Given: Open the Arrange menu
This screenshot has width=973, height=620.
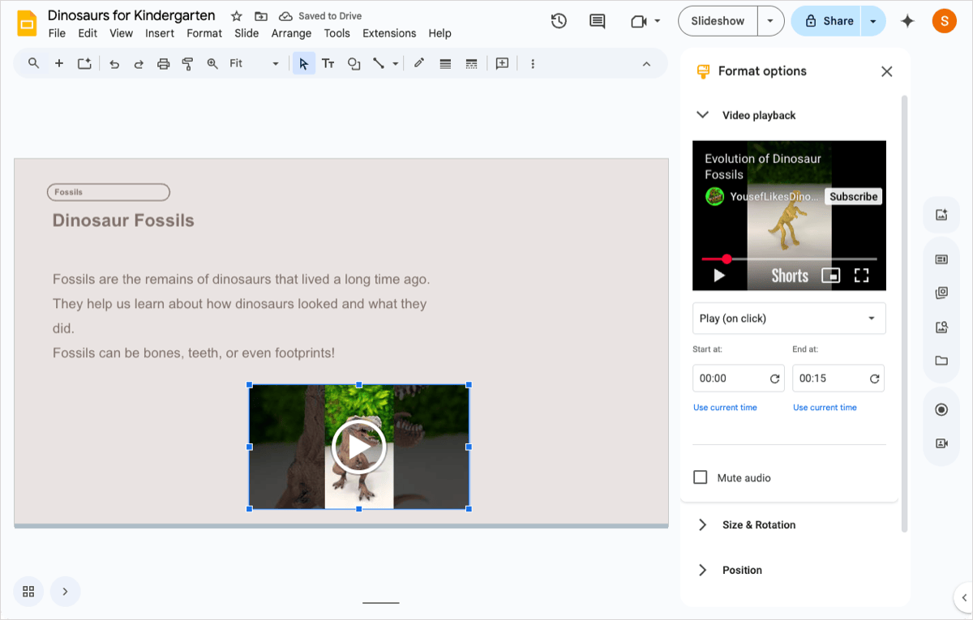Looking at the screenshot, I should pyautogui.click(x=291, y=33).
